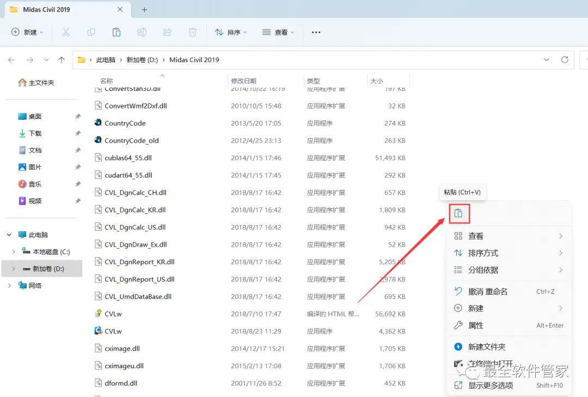Image resolution: width=588 pixels, height=397 pixels.
Task: Open the 新建 dropdown in toolbar
Action: click(27, 32)
